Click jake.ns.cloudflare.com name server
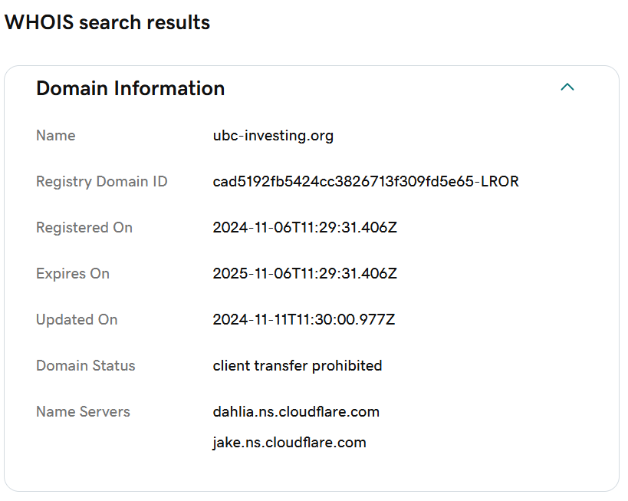This screenshot has width=628, height=501. [289, 443]
